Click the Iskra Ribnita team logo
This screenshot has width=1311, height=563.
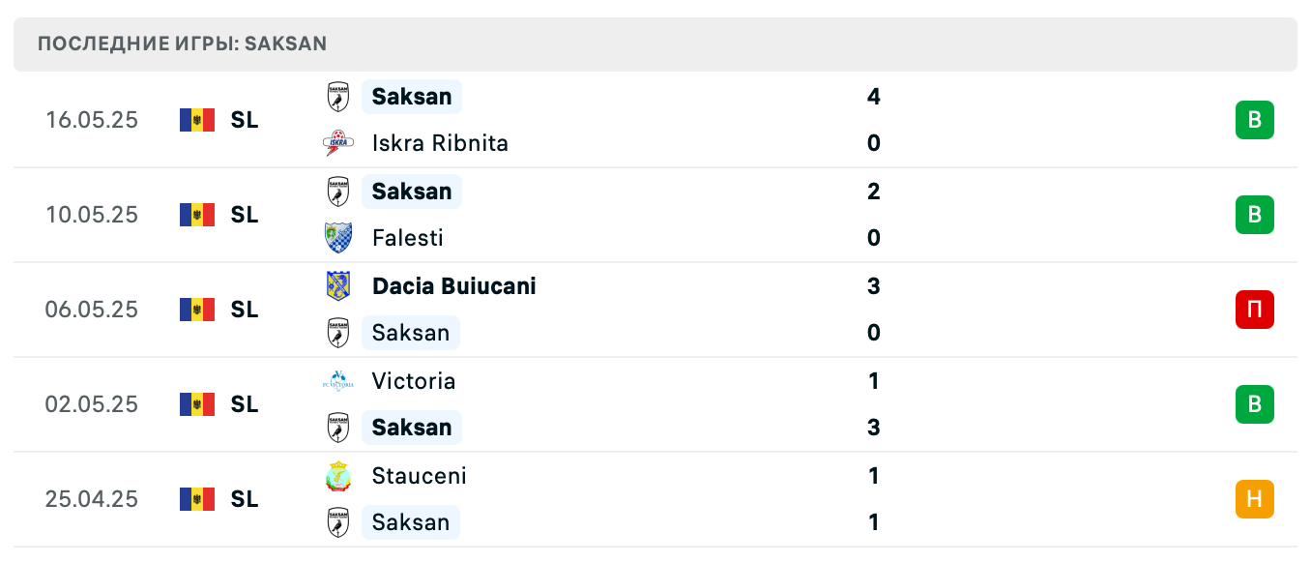pos(337,143)
